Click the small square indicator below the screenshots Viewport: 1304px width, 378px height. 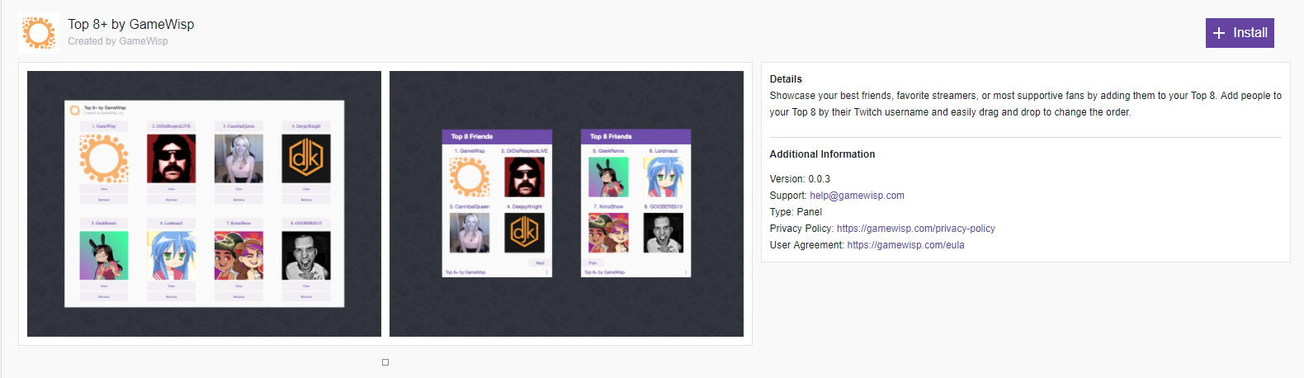pos(385,362)
